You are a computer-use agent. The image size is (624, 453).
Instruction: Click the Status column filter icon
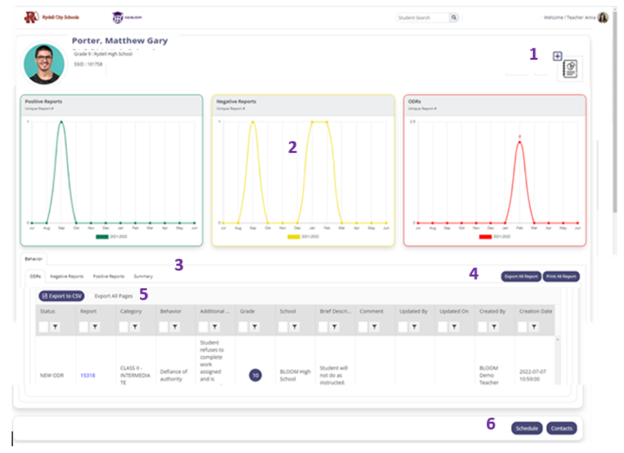[55, 327]
